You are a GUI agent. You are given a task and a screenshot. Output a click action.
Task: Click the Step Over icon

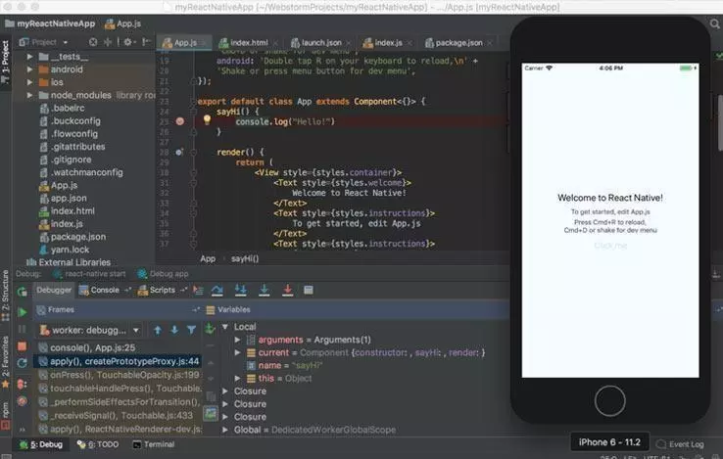tap(217, 290)
